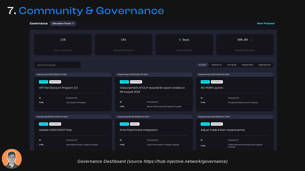Open the Price Feed Oracle Integration proposal
The image size is (305, 171).
(x=139, y=130)
